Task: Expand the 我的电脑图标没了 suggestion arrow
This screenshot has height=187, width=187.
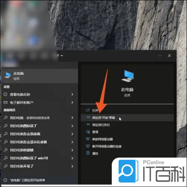Action: click(72, 126)
